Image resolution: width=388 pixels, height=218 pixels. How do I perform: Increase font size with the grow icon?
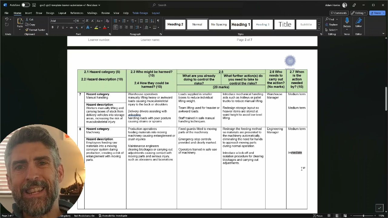[87, 21]
